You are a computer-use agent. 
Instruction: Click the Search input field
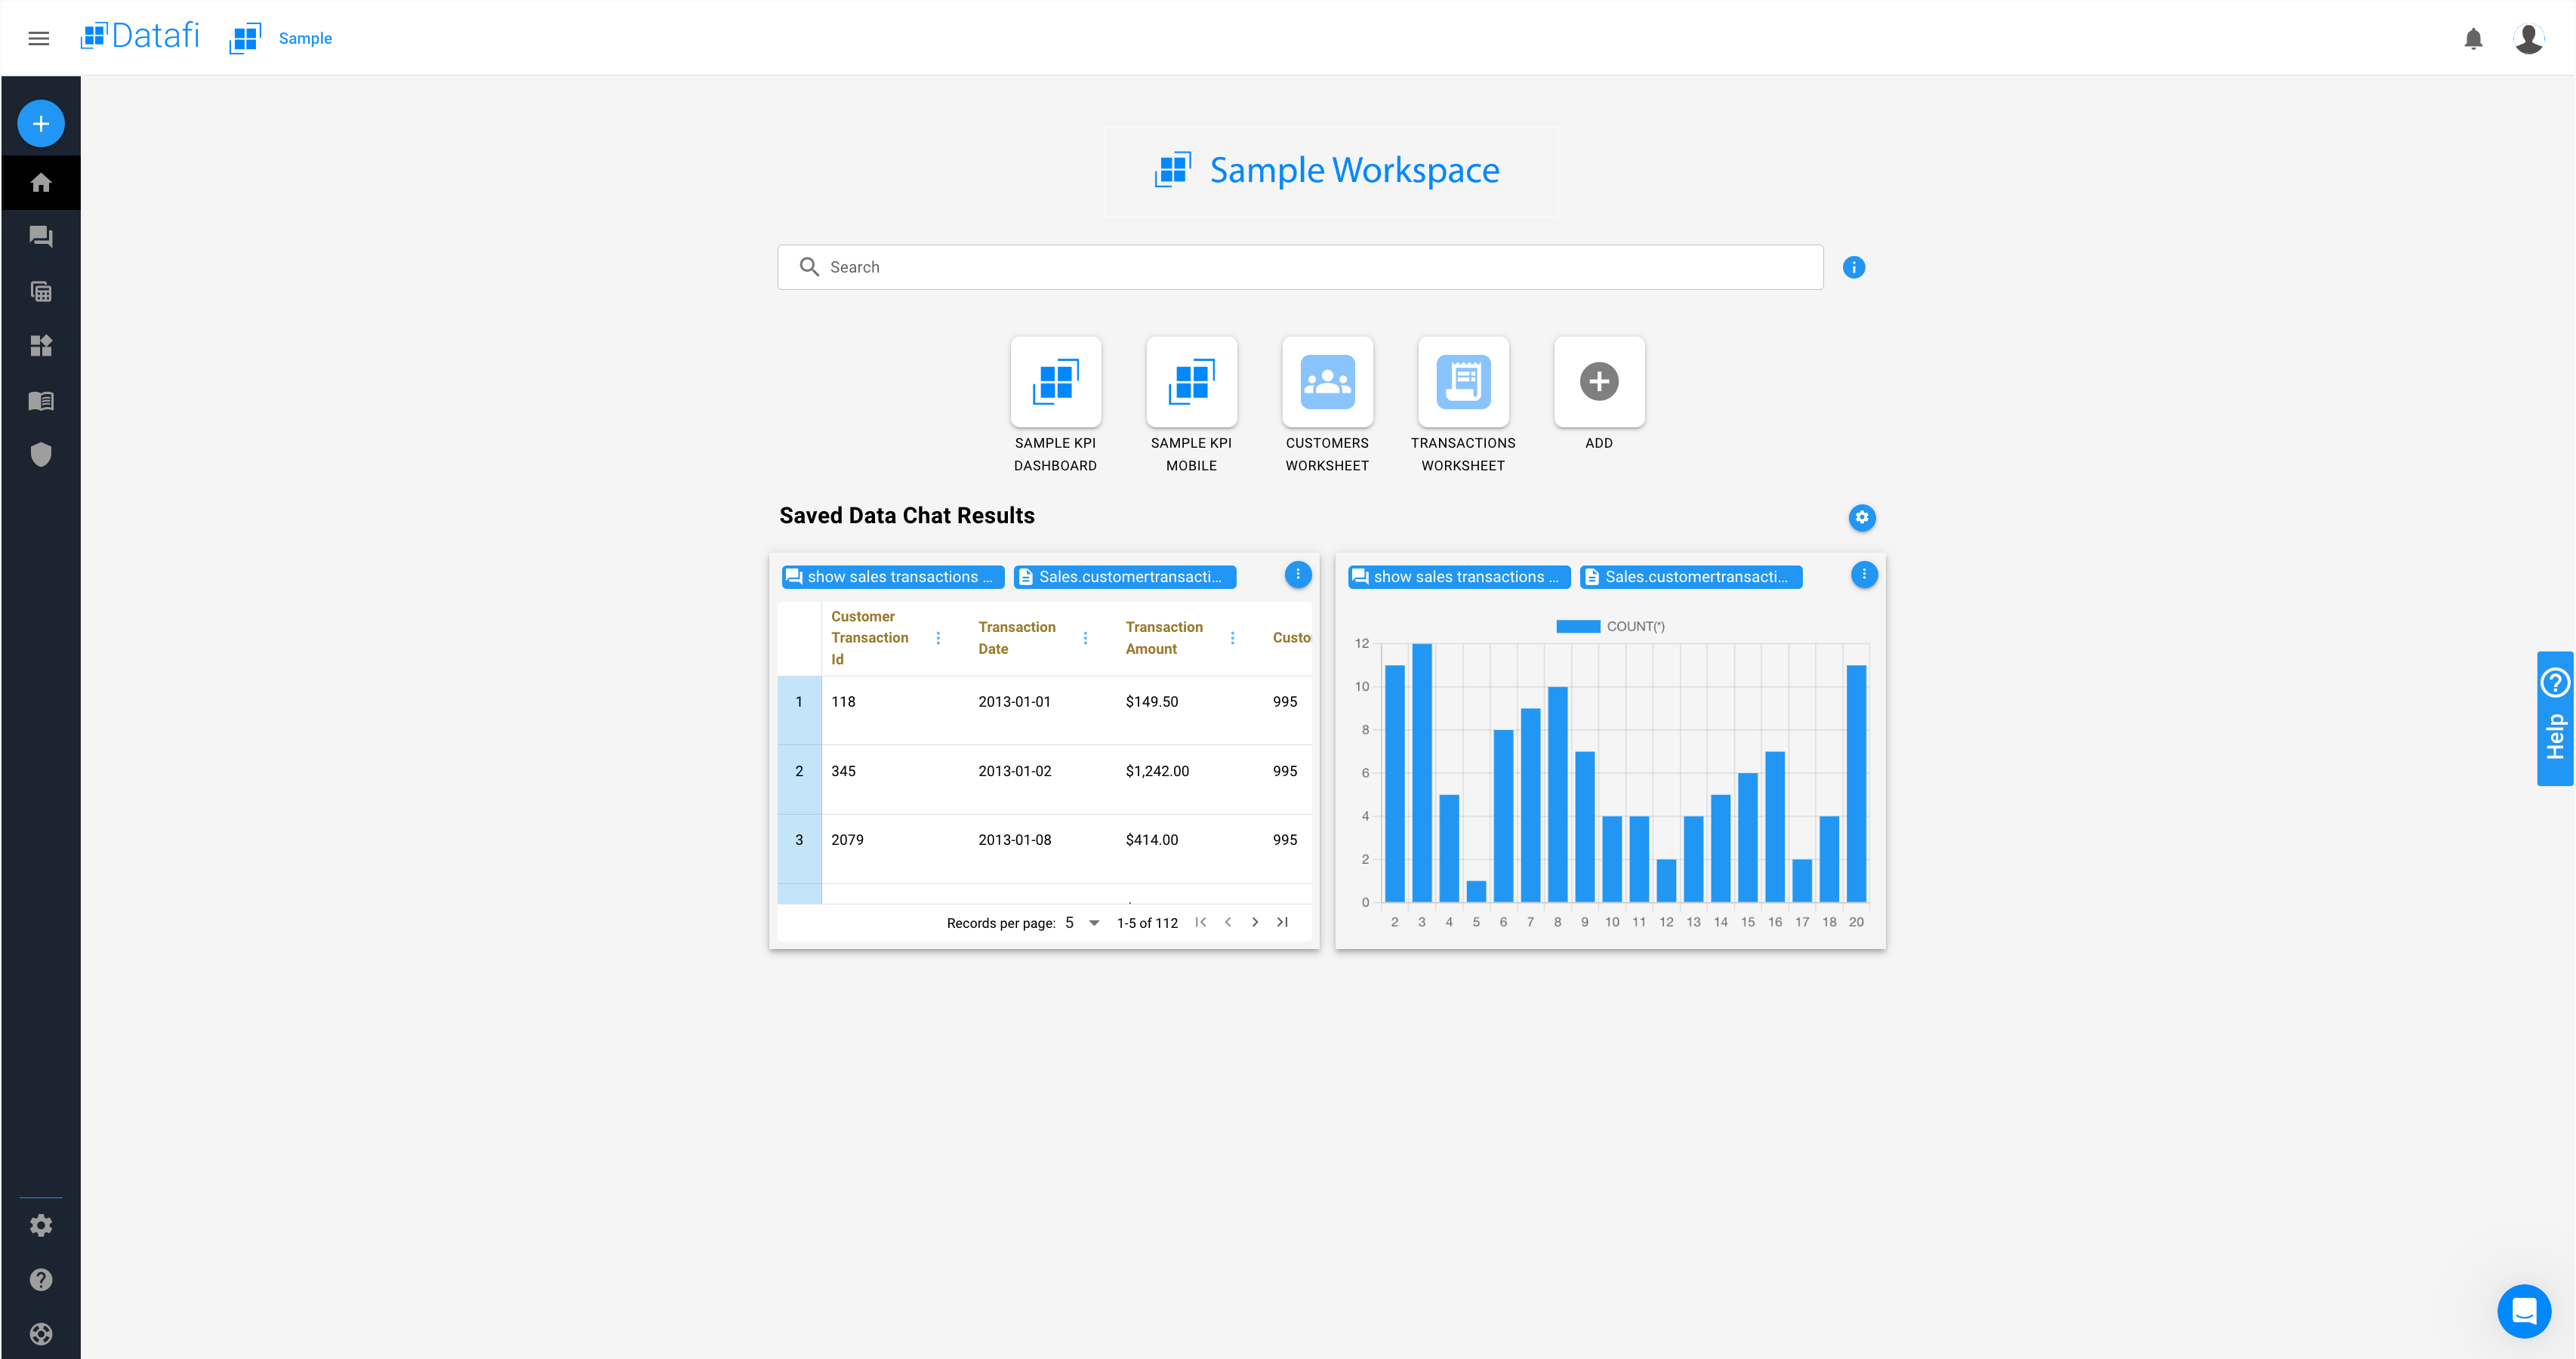point(1300,267)
